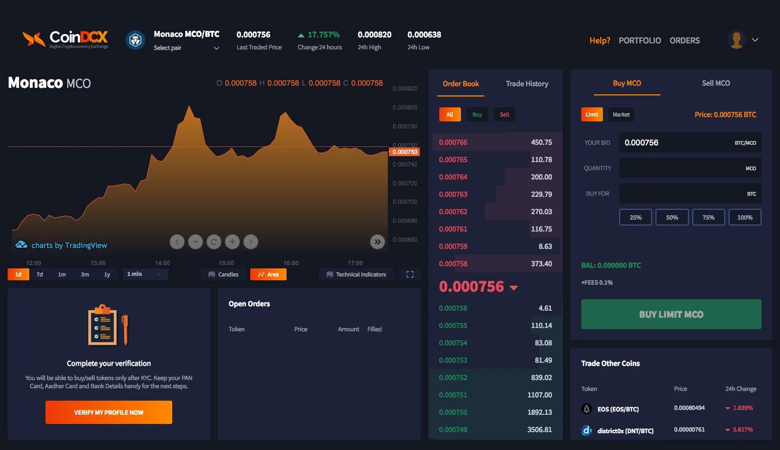Image resolution: width=780 pixels, height=450 pixels.
Task: Click the TradingView cloud logo icon
Action: [x=21, y=245]
